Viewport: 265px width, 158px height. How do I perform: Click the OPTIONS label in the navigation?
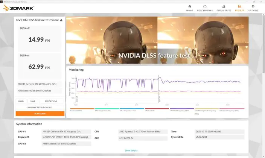pos(253,11)
